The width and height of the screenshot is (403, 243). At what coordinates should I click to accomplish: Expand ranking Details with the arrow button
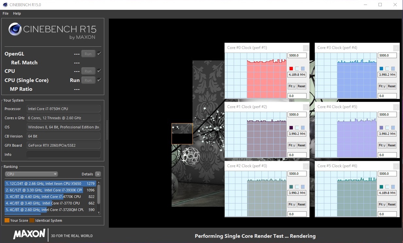coord(98,174)
